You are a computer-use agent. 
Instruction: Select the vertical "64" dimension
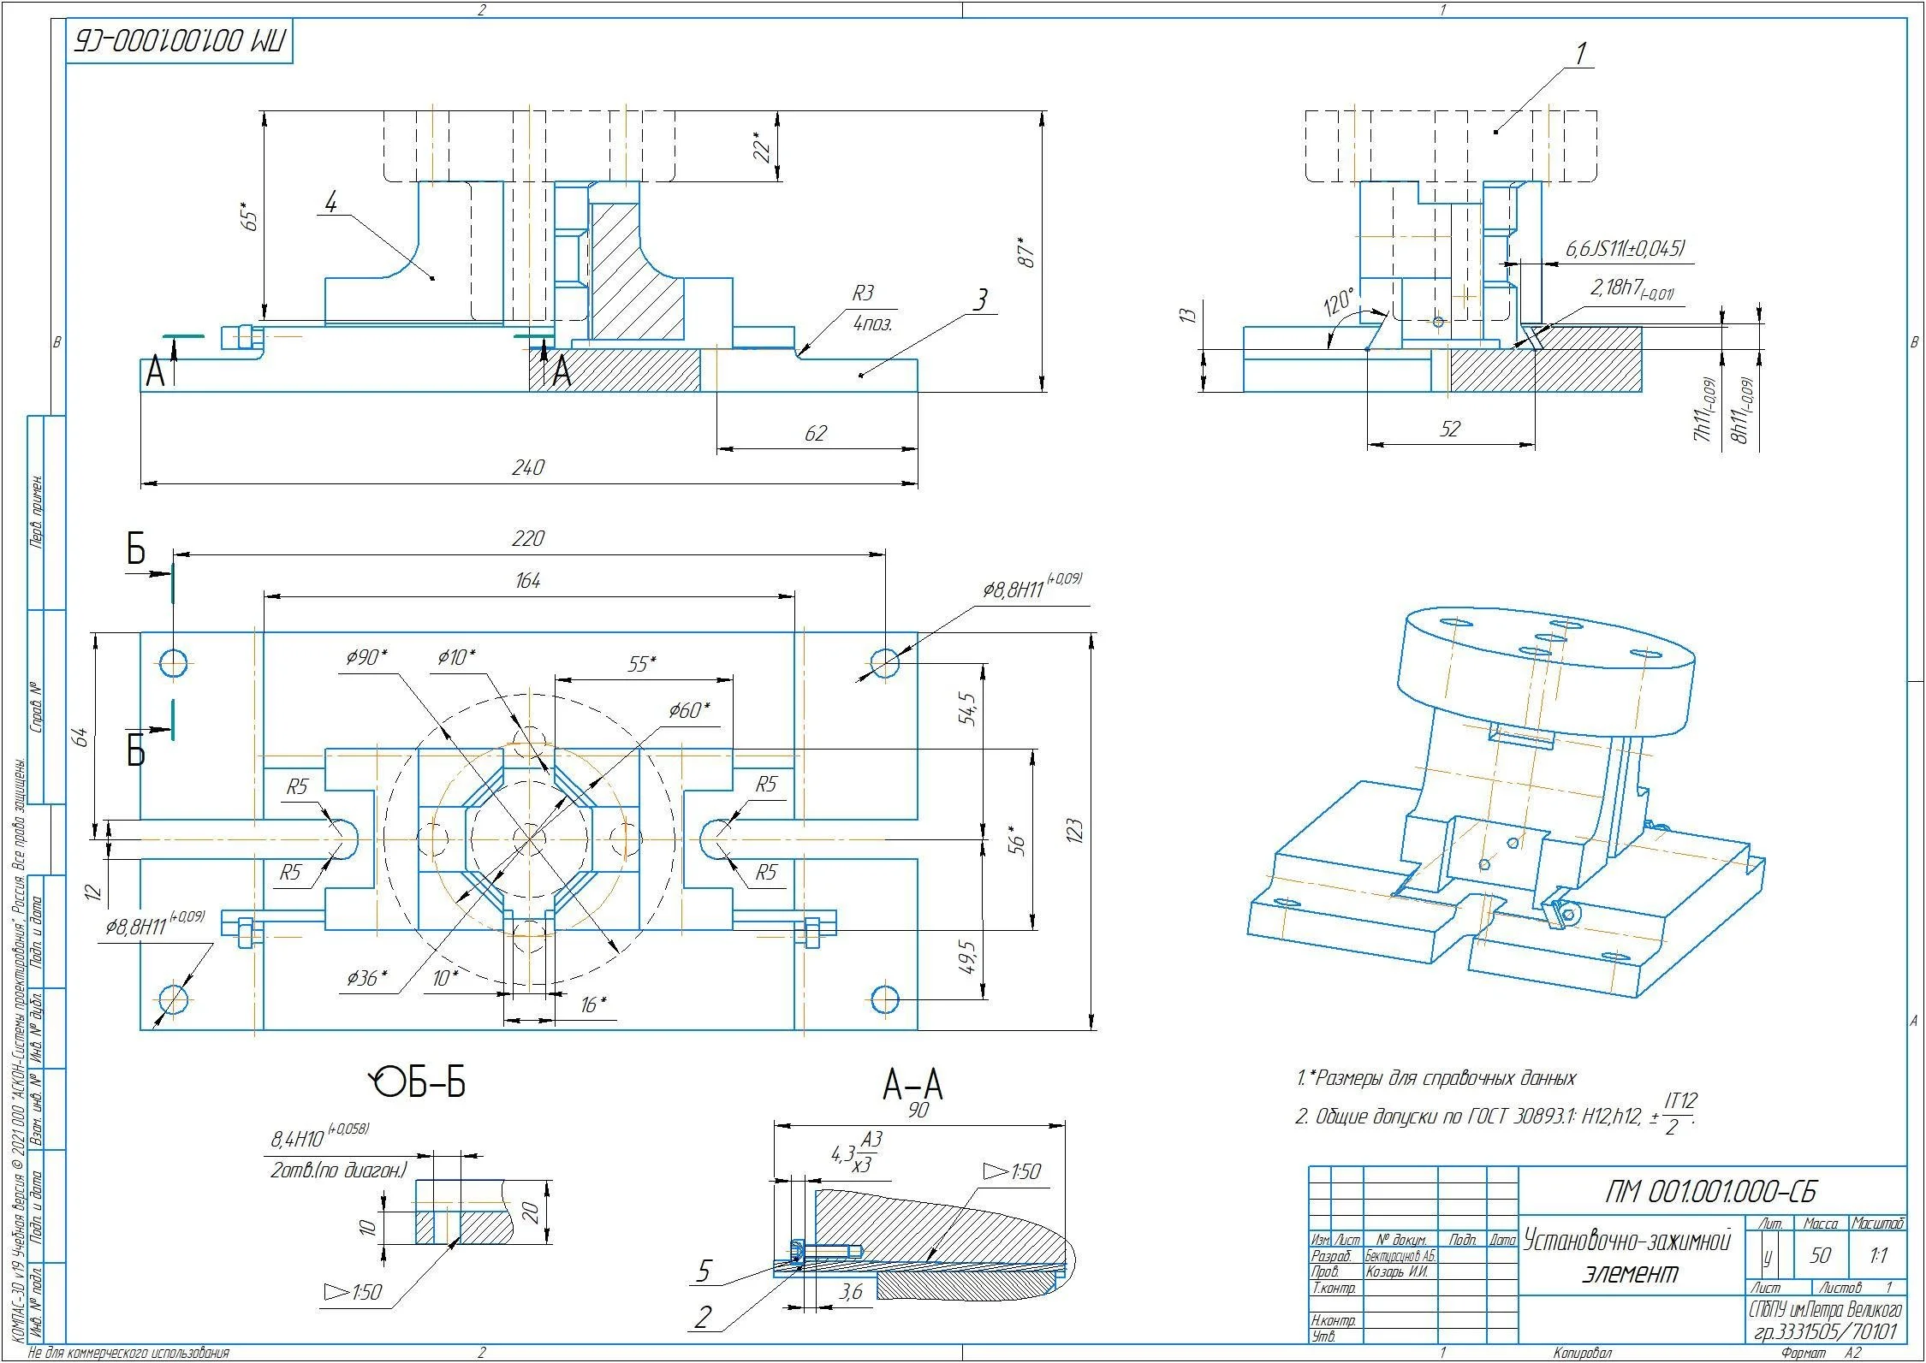(x=80, y=736)
